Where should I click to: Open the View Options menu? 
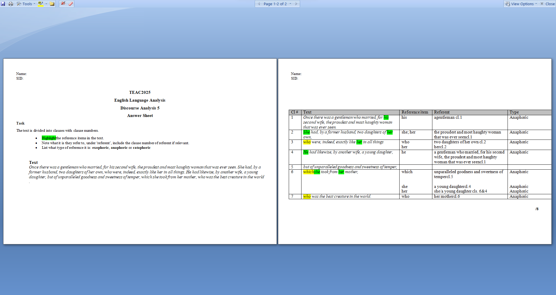[521, 4]
